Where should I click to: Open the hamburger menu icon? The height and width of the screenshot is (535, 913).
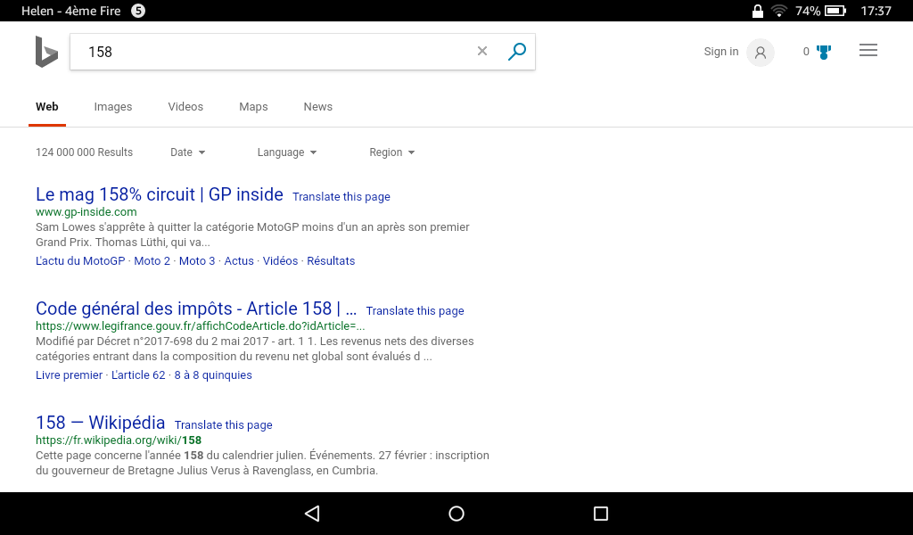click(x=868, y=51)
